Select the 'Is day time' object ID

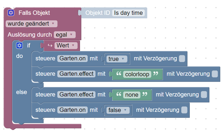[x=128, y=13]
